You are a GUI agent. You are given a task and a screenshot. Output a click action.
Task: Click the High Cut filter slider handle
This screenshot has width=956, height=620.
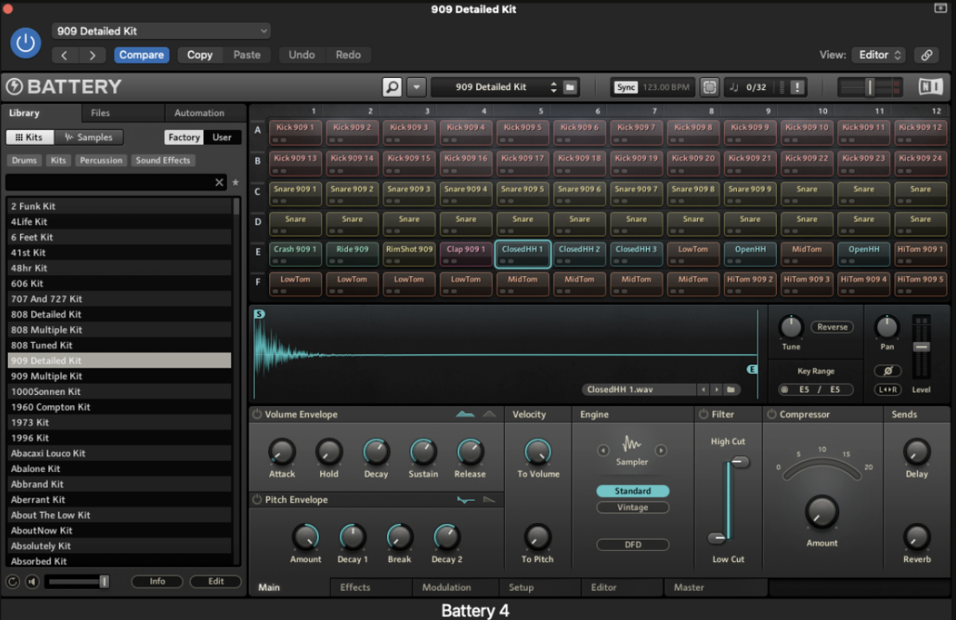(x=740, y=462)
